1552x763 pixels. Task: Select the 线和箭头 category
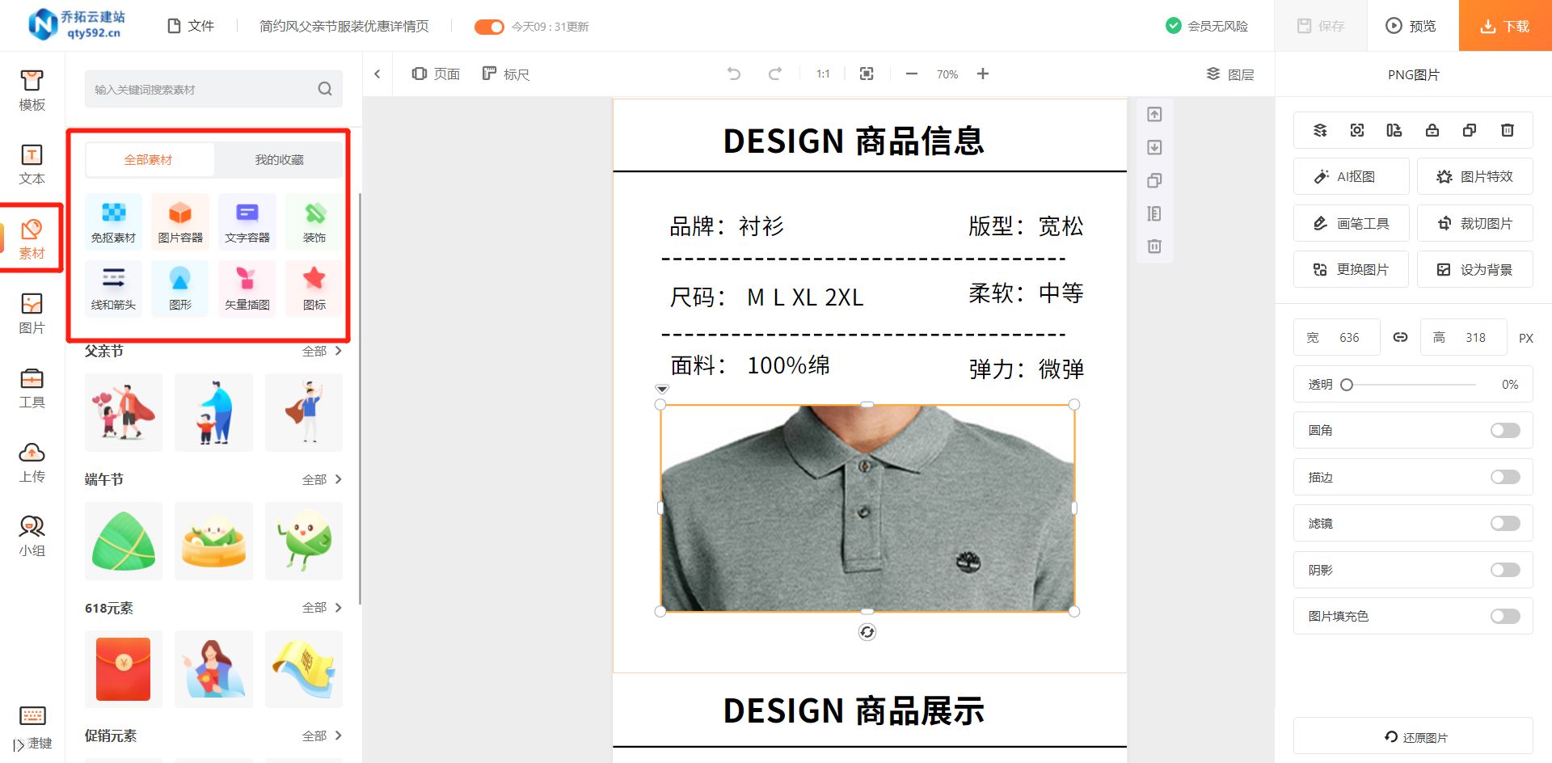[x=113, y=288]
